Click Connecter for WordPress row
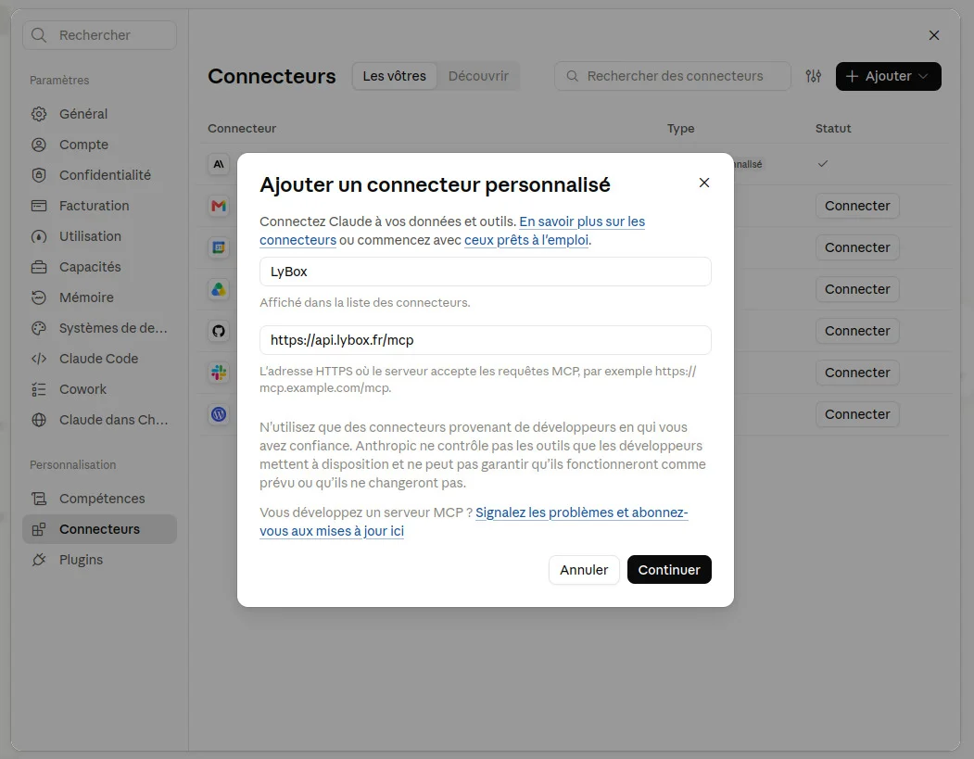This screenshot has height=759, width=974. coord(857,413)
